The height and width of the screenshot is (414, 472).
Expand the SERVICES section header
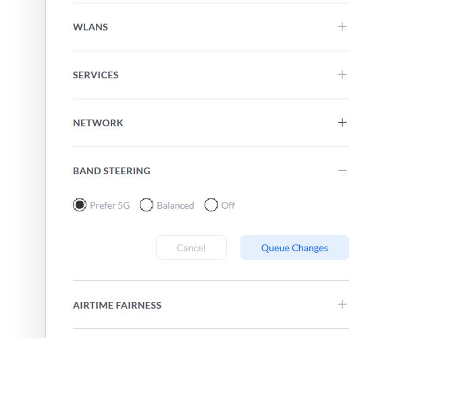pyautogui.click(x=211, y=75)
